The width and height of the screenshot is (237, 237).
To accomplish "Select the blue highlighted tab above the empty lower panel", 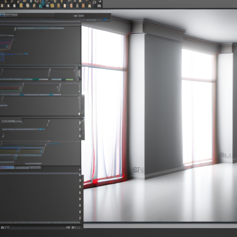I will tap(7, 168).
